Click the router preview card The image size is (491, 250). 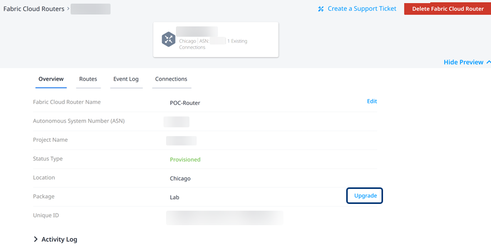pos(216,40)
